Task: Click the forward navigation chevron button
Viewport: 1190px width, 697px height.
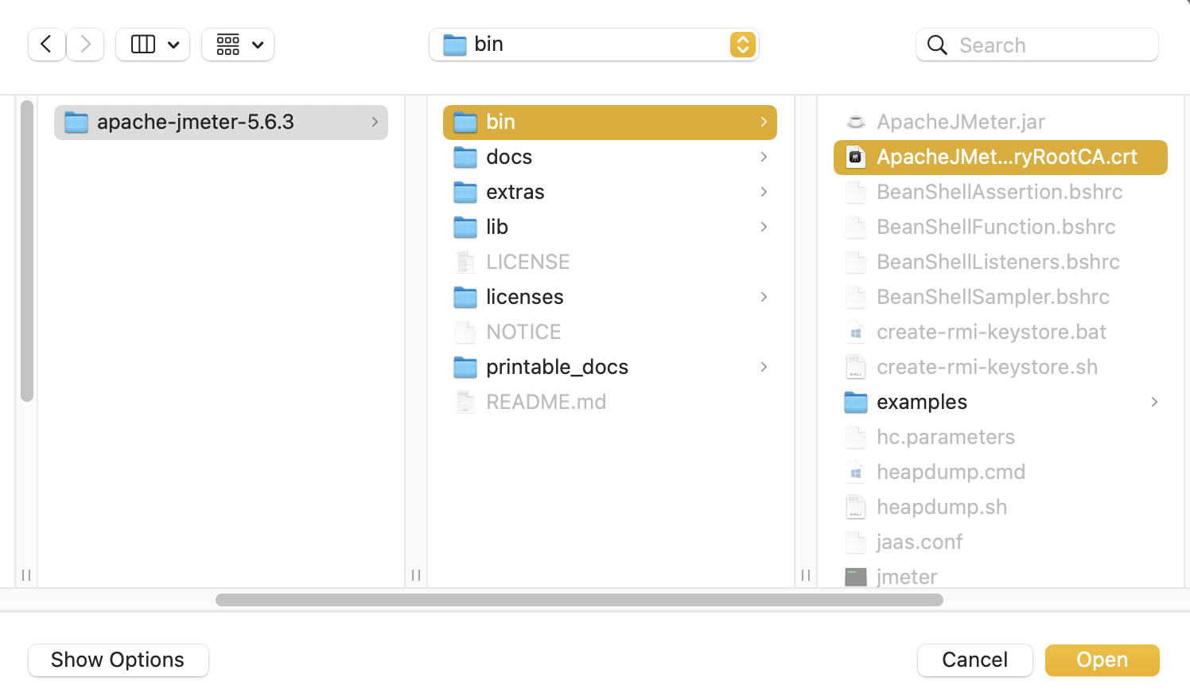Action: pos(86,45)
